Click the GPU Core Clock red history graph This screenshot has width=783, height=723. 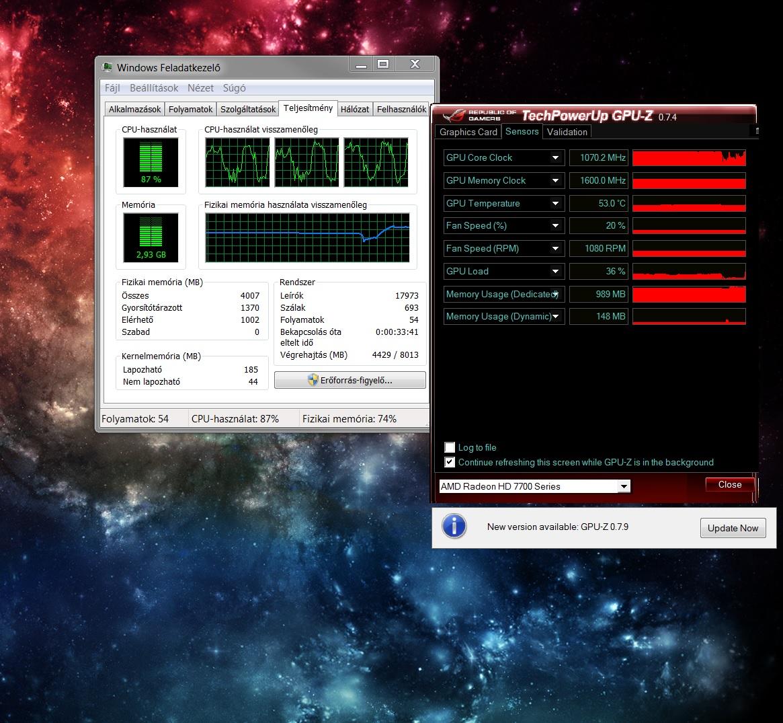[x=689, y=157]
